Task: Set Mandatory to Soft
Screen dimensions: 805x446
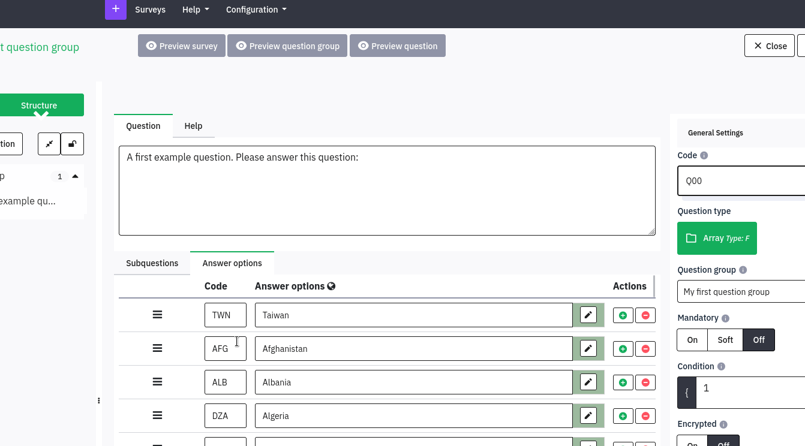Action: pos(725,340)
